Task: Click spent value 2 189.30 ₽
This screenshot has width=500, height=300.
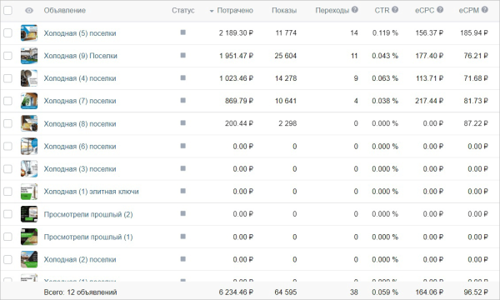Action: [x=236, y=32]
